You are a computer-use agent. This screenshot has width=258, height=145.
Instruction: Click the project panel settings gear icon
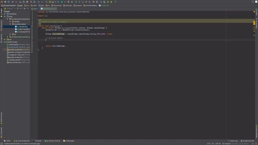pyautogui.click(x=25, y=8)
